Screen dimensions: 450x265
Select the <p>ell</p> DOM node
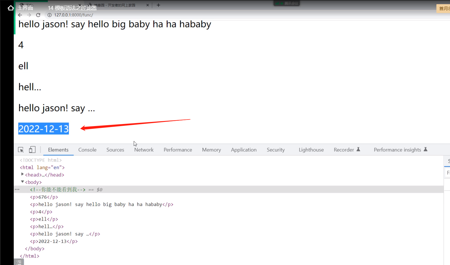44,219
